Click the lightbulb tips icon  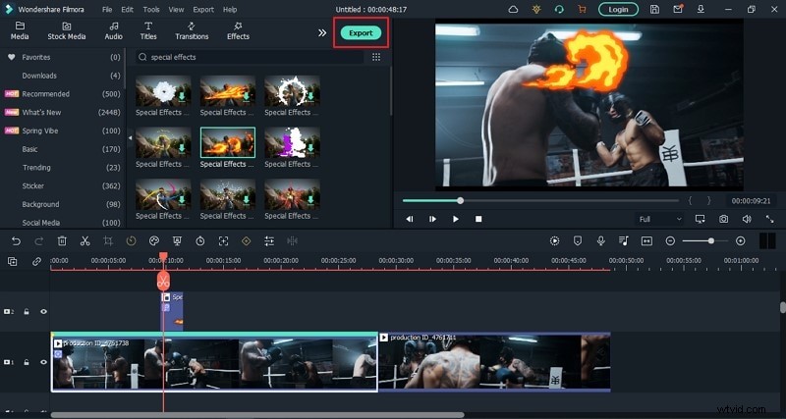(536, 9)
